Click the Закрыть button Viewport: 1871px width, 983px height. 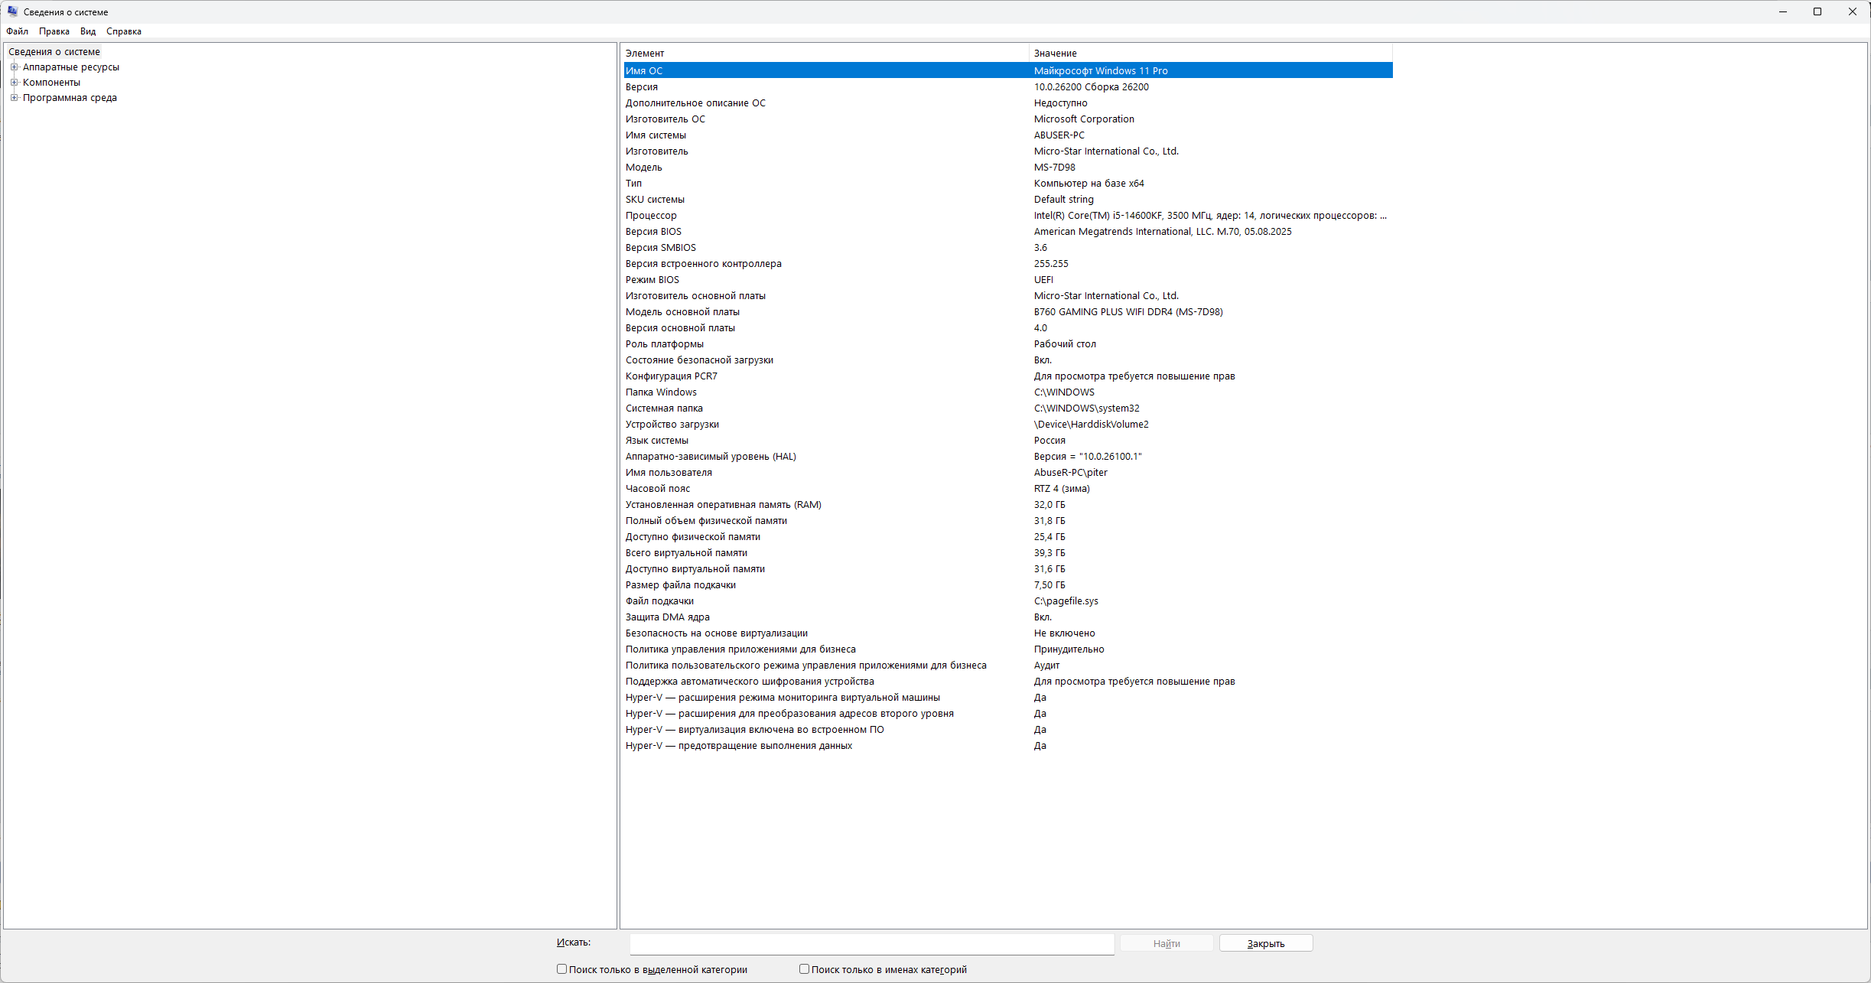(1266, 944)
